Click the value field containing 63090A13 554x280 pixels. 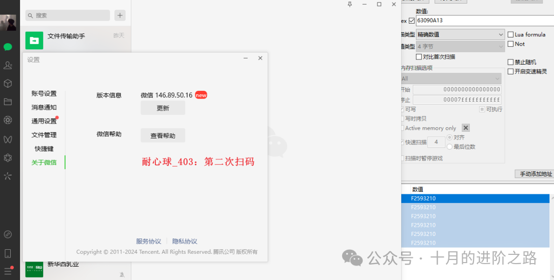(x=485, y=21)
